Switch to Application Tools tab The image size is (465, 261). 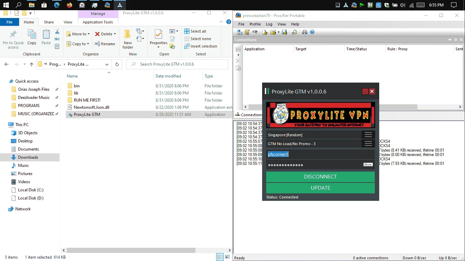pyautogui.click(x=98, y=22)
